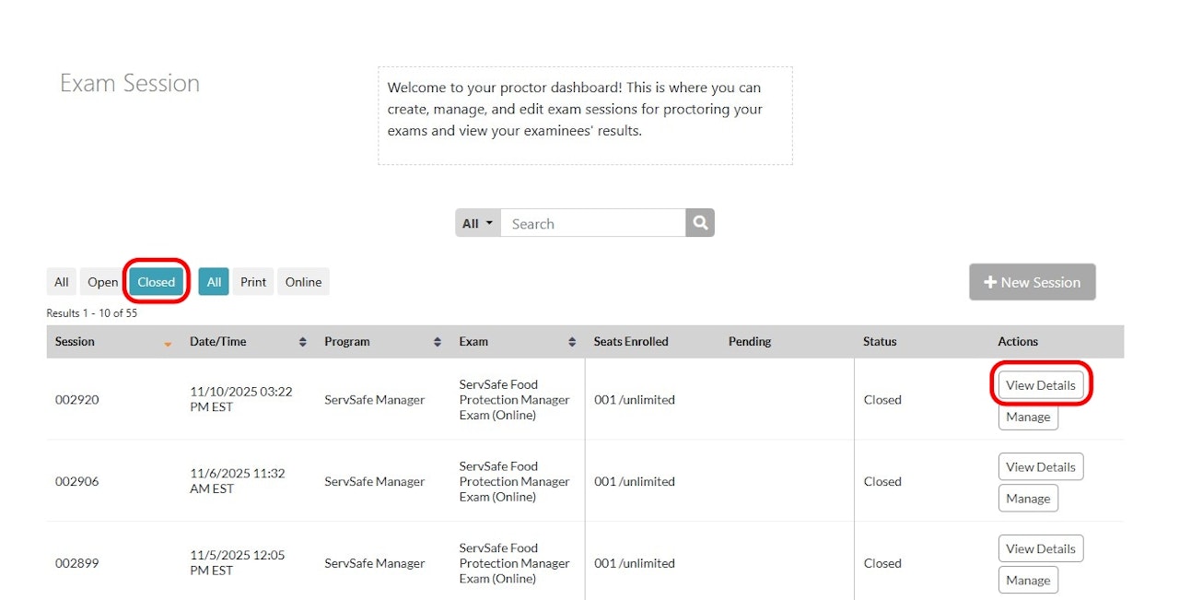Show only Open sessions
Image resolution: width=1179 pixels, height=600 pixels.
click(x=103, y=282)
